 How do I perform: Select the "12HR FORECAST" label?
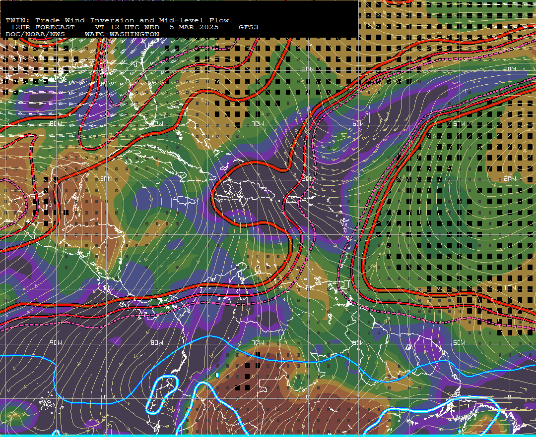point(42,27)
